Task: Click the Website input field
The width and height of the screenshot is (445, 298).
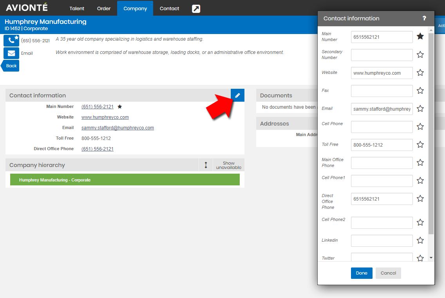Action: (382, 73)
